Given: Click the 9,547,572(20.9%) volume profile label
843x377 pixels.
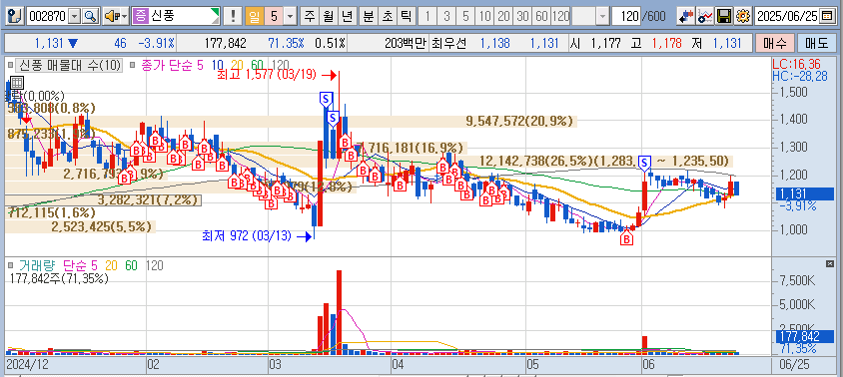Looking at the screenshot, I should [x=519, y=122].
